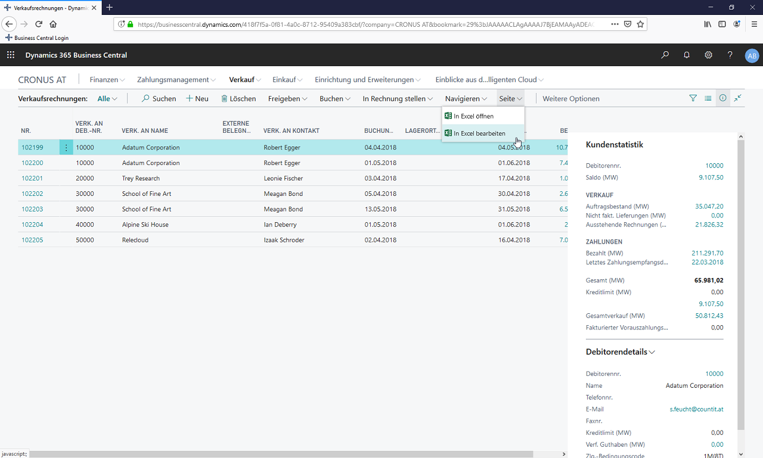This screenshot has width=763, height=458.
Task: Open invoice number 102203
Action: tap(32, 209)
